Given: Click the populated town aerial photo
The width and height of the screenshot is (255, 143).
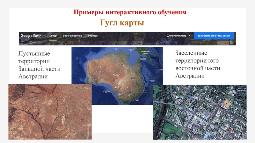Looking at the screenshot, I should point(200,112).
